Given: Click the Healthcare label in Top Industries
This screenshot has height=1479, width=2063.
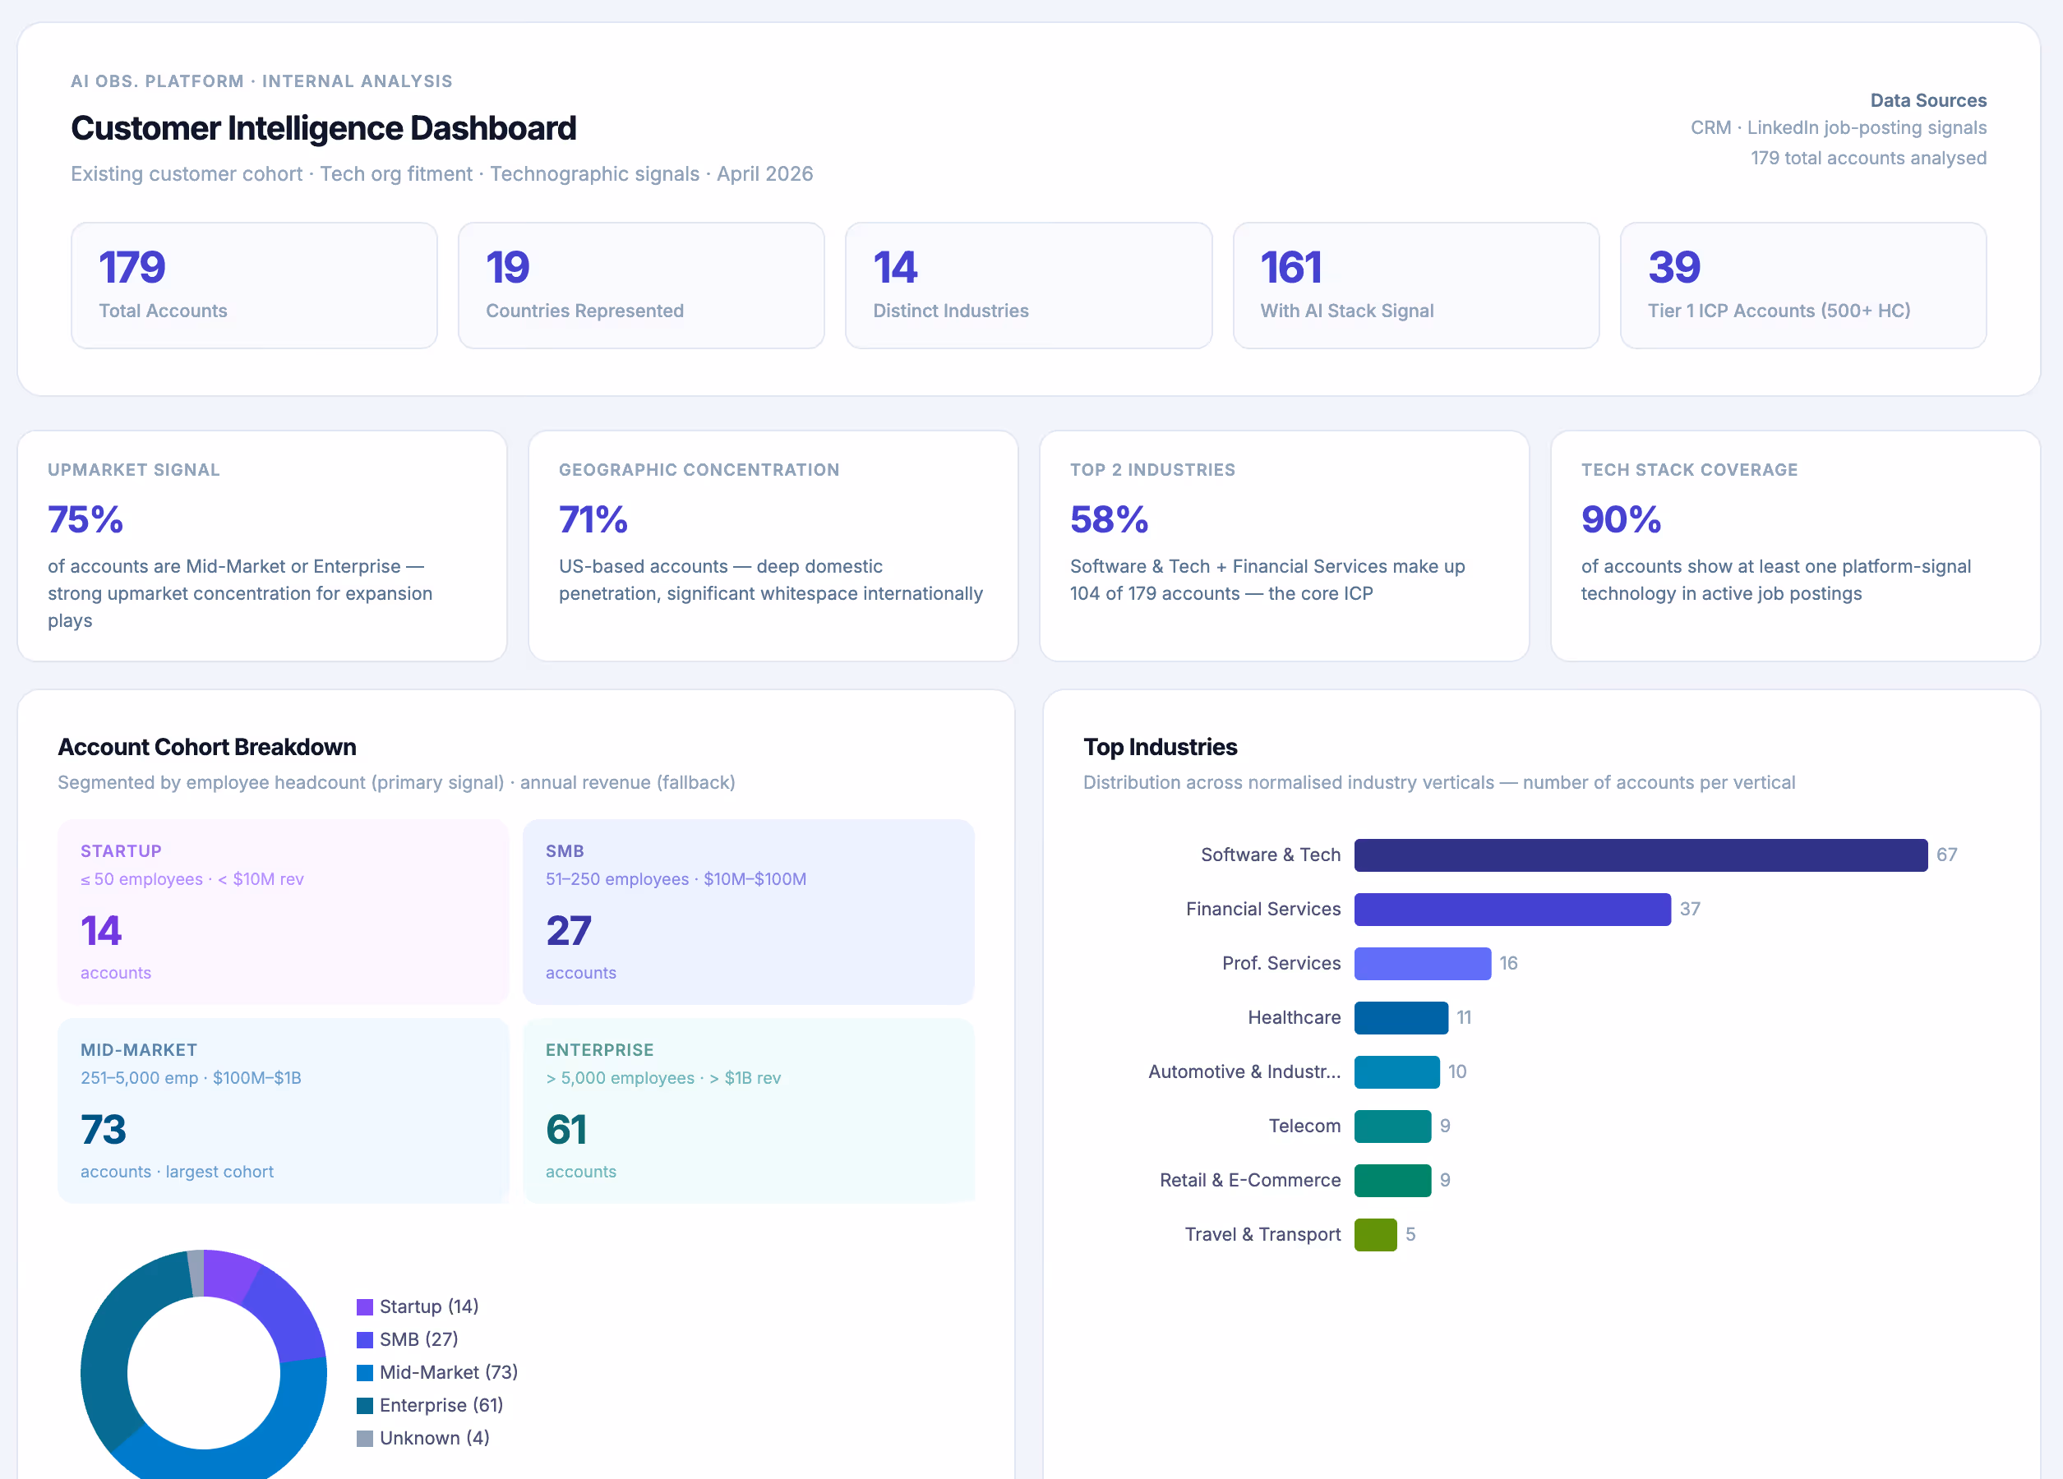Looking at the screenshot, I should (x=1295, y=1018).
